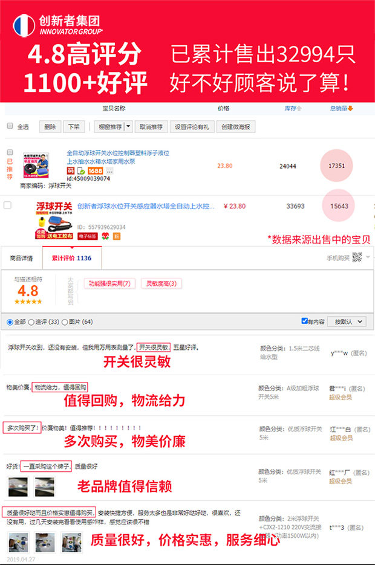Click the 宝贝名称 column header
The image size is (375, 565).
pos(114,108)
